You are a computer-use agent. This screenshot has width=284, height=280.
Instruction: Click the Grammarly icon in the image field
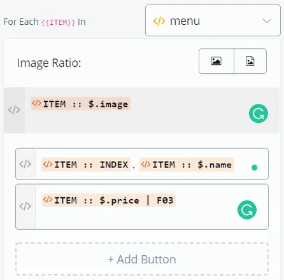[x=259, y=113]
